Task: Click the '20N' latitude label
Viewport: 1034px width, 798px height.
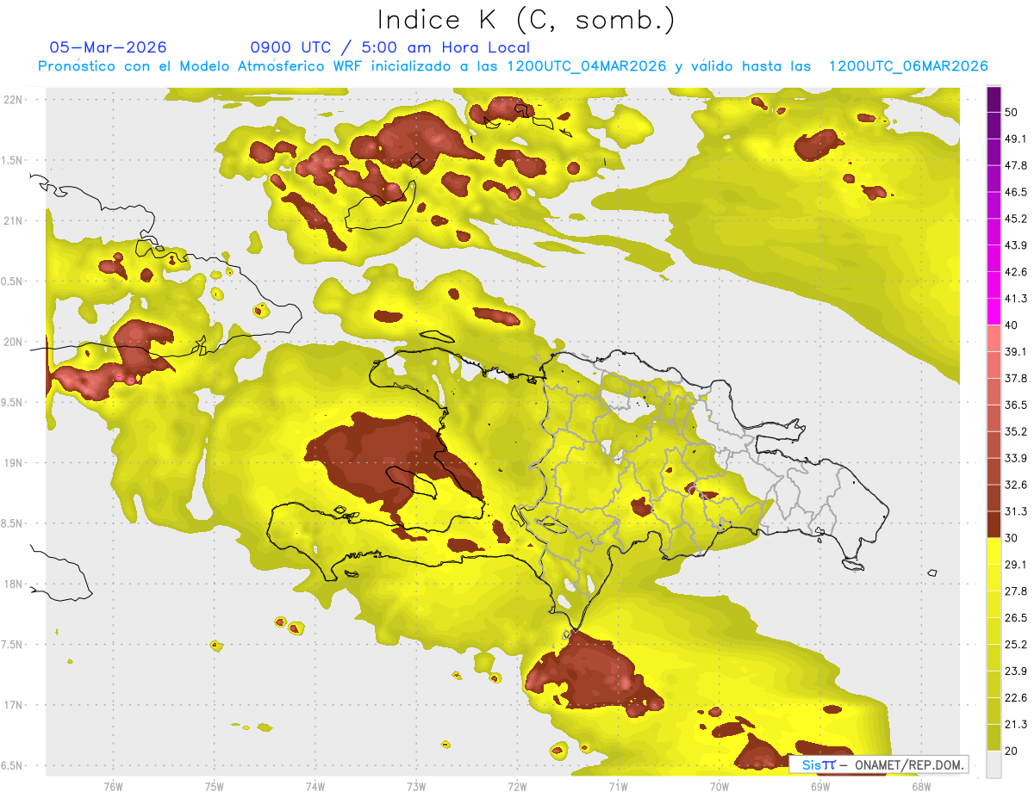Action: click(13, 342)
